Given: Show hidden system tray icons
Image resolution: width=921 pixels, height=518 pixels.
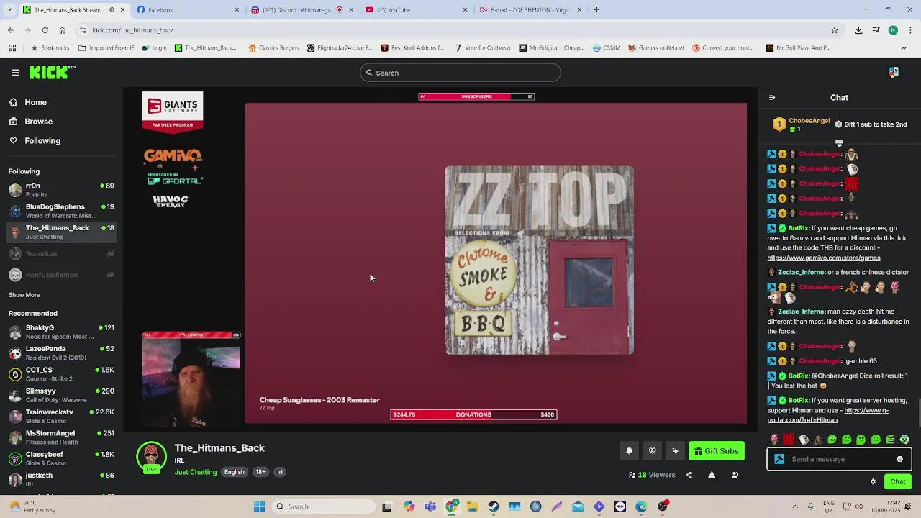Looking at the screenshot, I should pos(795,506).
